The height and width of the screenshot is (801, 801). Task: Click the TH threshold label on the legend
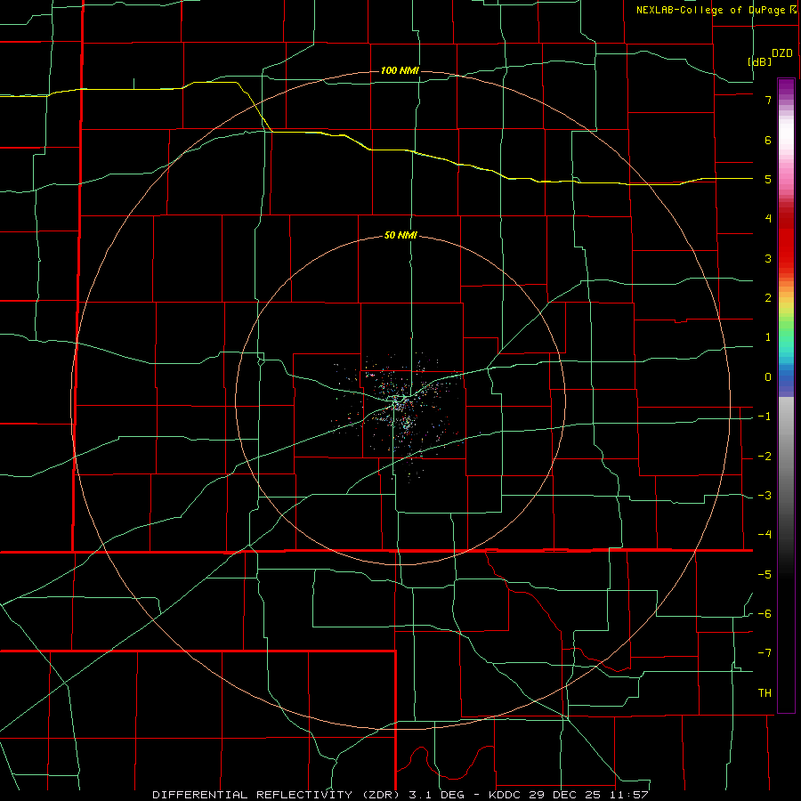coord(765,693)
